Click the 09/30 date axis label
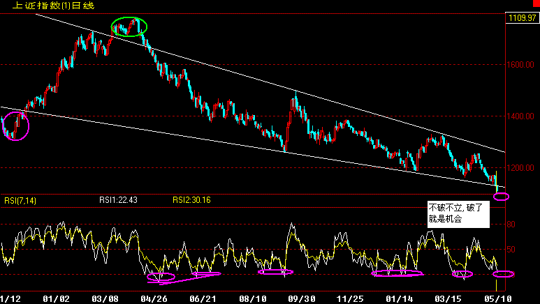The width and height of the screenshot is (540, 304). pyautogui.click(x=301, y=299)
